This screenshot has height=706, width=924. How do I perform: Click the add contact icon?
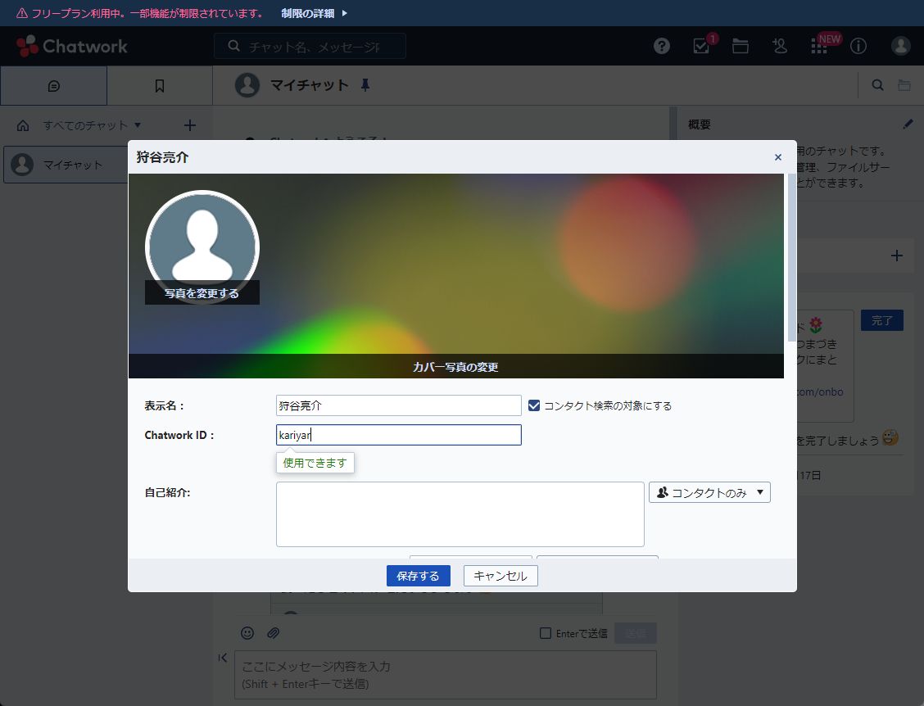780,46
